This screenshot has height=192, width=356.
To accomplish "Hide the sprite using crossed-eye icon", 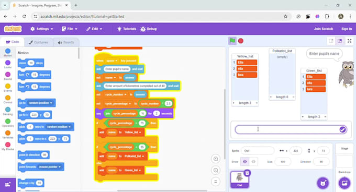I will (253, 162).
